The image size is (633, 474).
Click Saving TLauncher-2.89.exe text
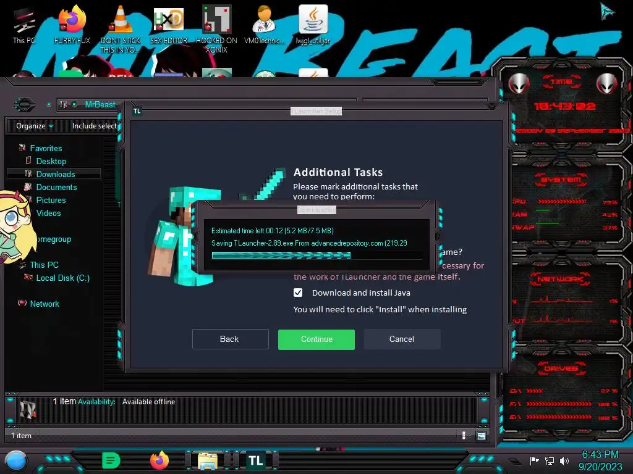coord(309,243)
